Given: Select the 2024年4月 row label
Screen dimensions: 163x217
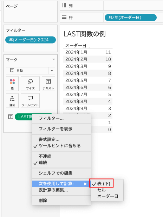Looking at the screenshot, I should (76, 73).
